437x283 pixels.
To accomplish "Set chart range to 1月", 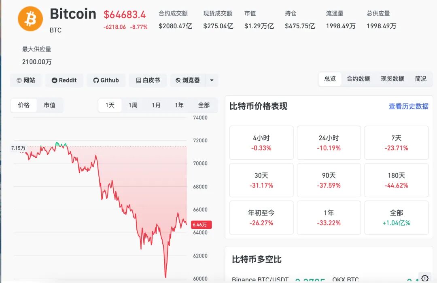I will coord(156,105).
